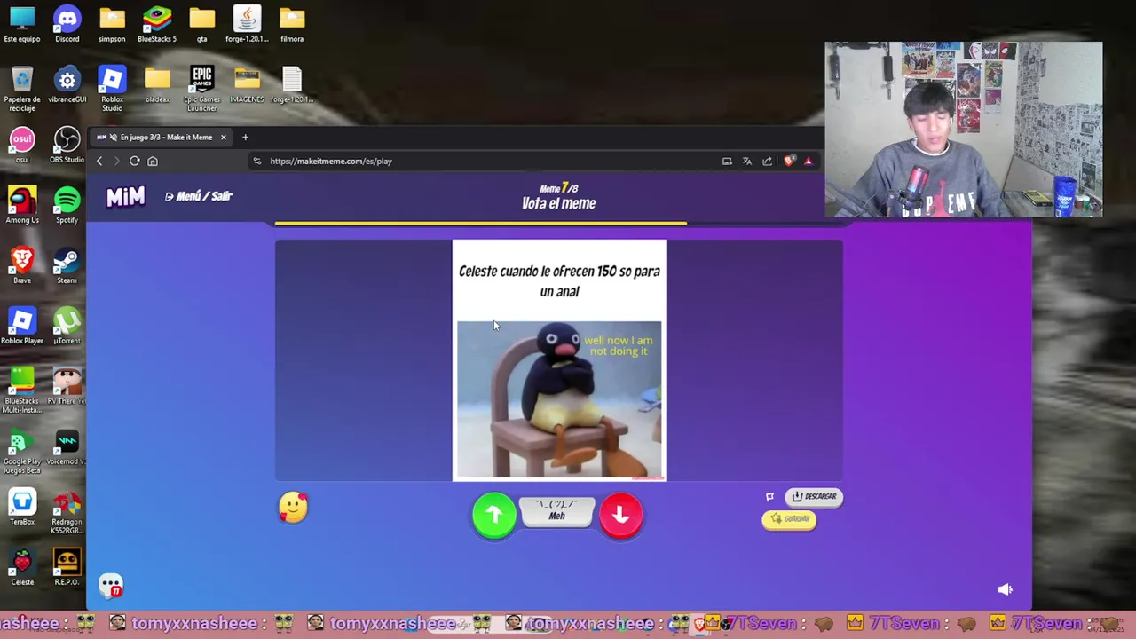Viewport: 1136px width, 639px height.
Task: Open the IMAGENES folder
Action: pyautogui.click(x=247, y=84)
